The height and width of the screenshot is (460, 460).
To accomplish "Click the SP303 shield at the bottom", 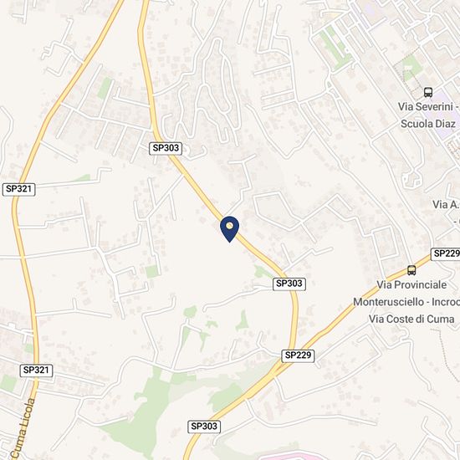I will pos(204,427).
